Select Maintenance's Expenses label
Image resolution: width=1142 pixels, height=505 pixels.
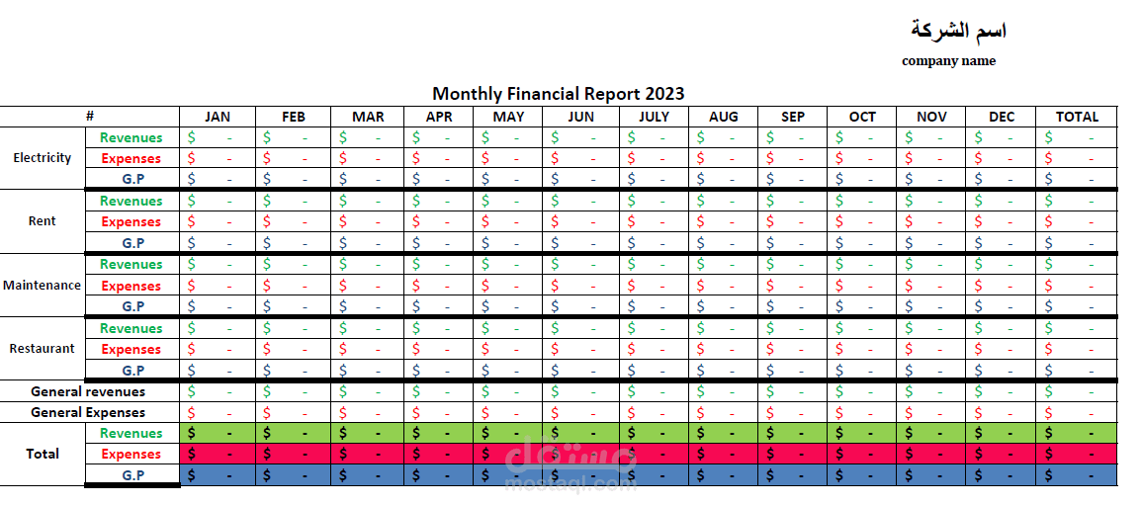coord(132,286)
